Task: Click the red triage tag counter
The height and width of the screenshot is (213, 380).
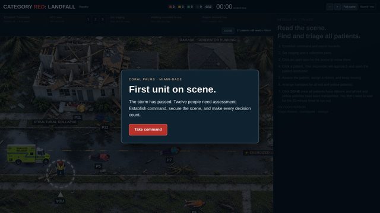Action: coord(172,7)
